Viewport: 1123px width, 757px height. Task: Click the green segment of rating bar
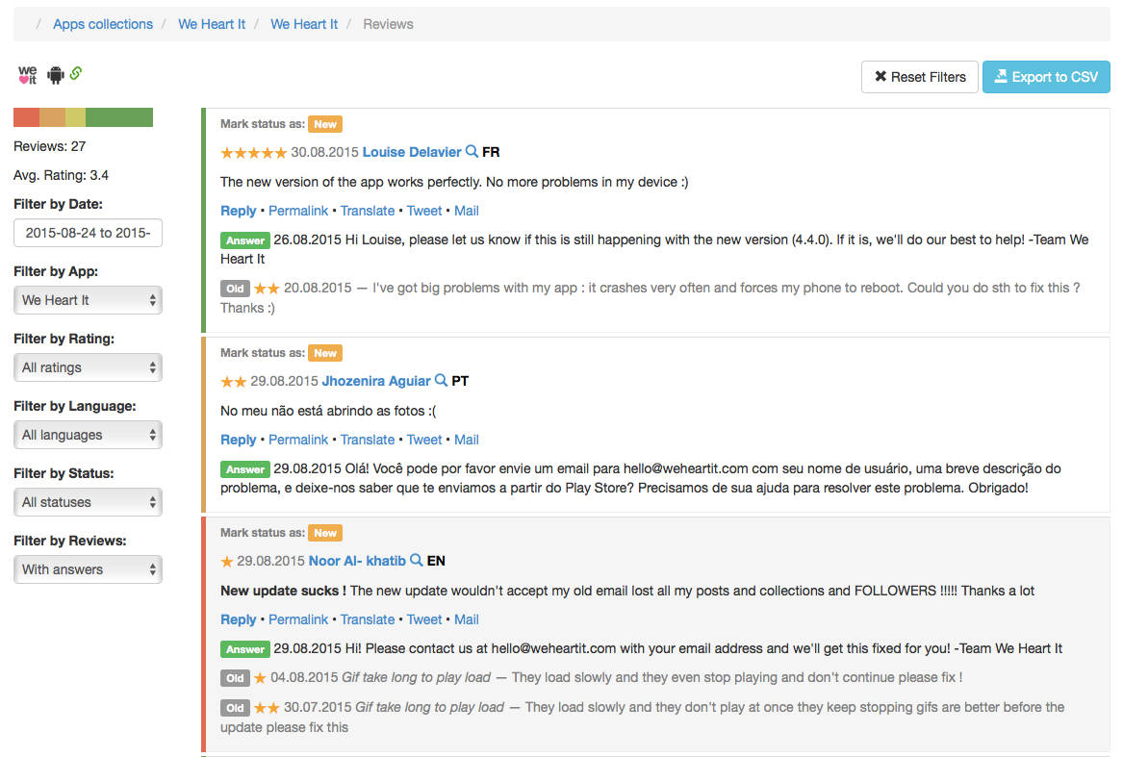(119, 117)
